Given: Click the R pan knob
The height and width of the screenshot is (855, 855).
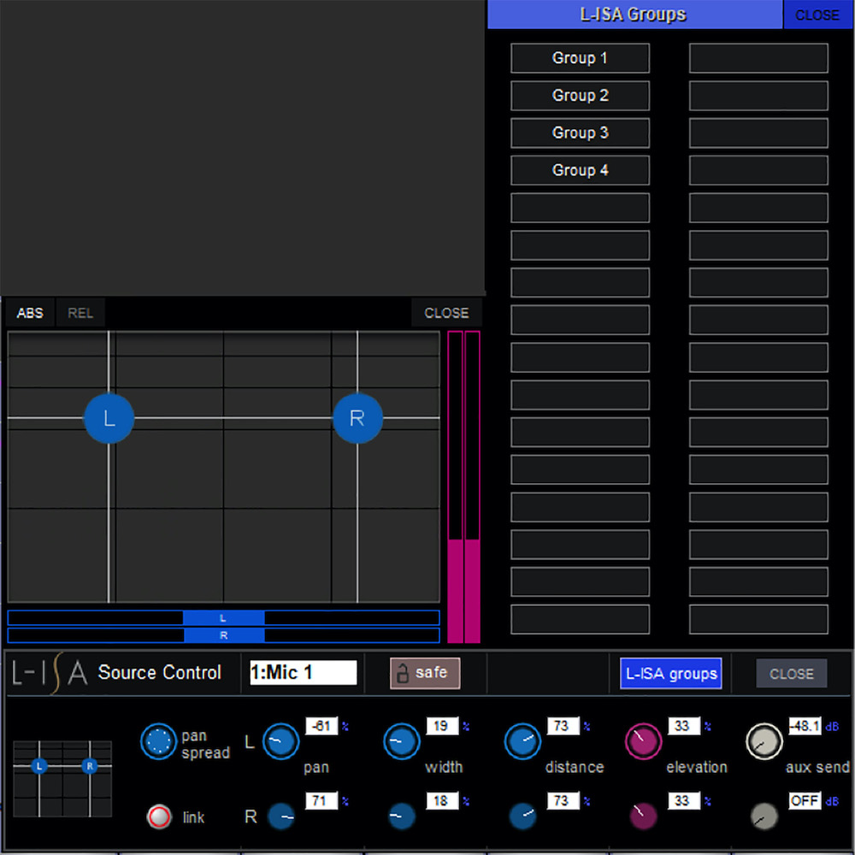Looking at the screenshot, I should pyautogui.click(x=281, y=817).
